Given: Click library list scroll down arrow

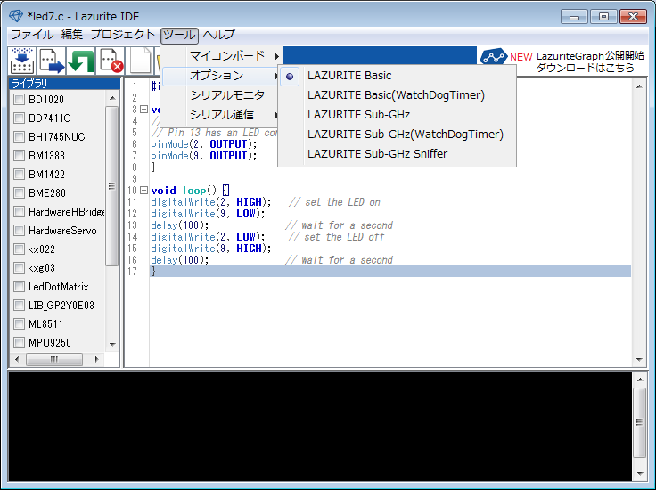Looking at the screenshot, I should 112,345.
